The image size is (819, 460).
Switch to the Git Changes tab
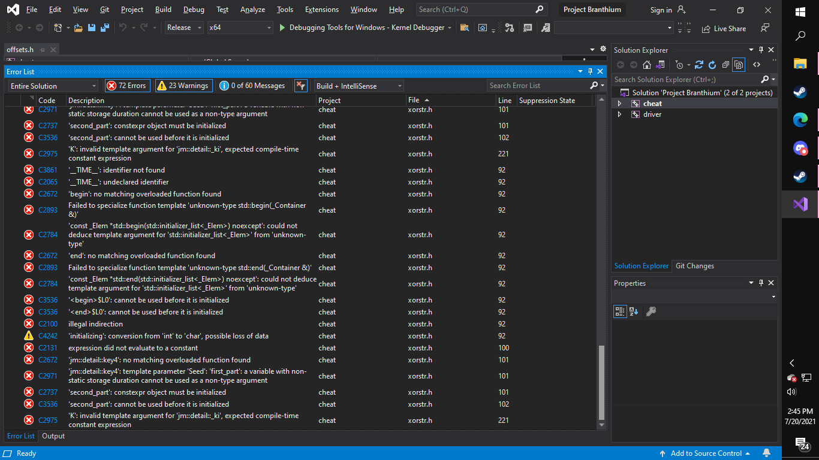click(695, 266)
